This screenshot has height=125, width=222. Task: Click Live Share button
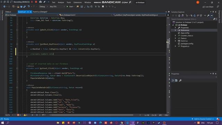tap(208, 7)
